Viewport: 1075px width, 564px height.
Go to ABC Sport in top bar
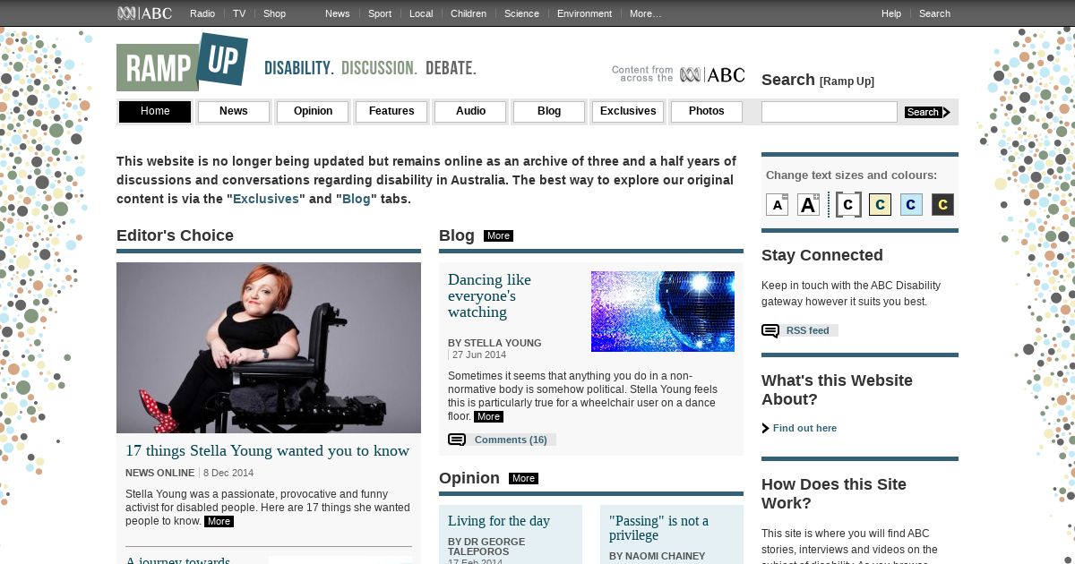(x=380, y=13)
